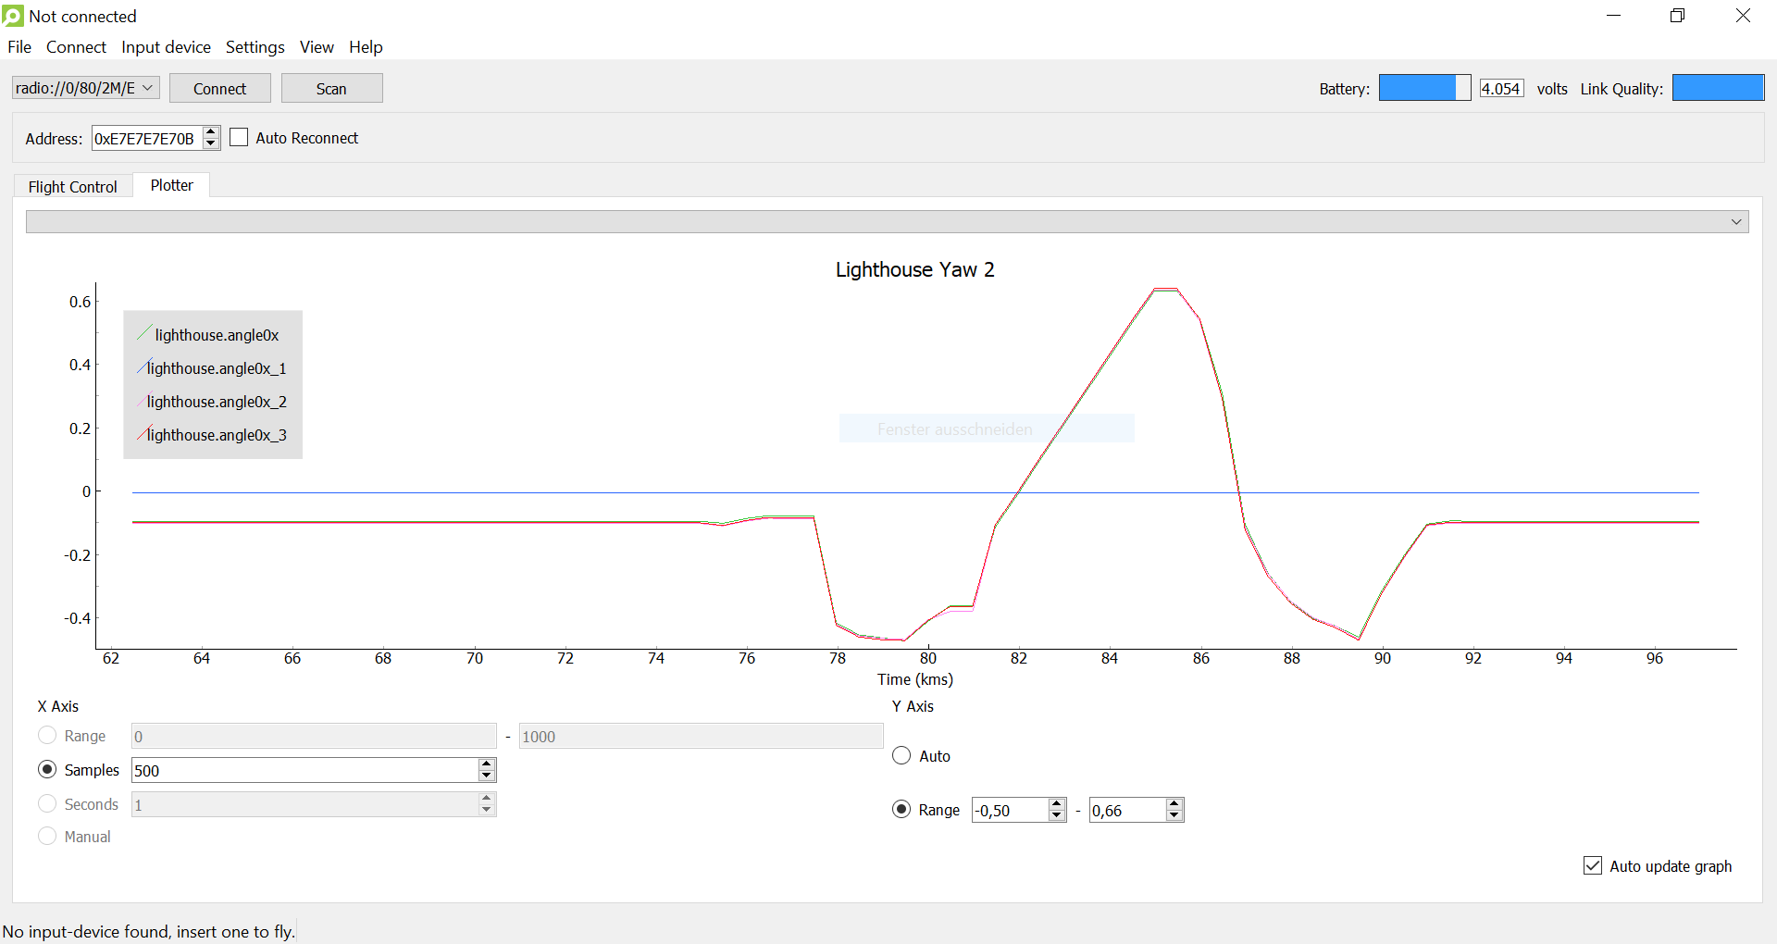
Task: Decrease the Y Axis maximum range value
Action: (1174, 815)
